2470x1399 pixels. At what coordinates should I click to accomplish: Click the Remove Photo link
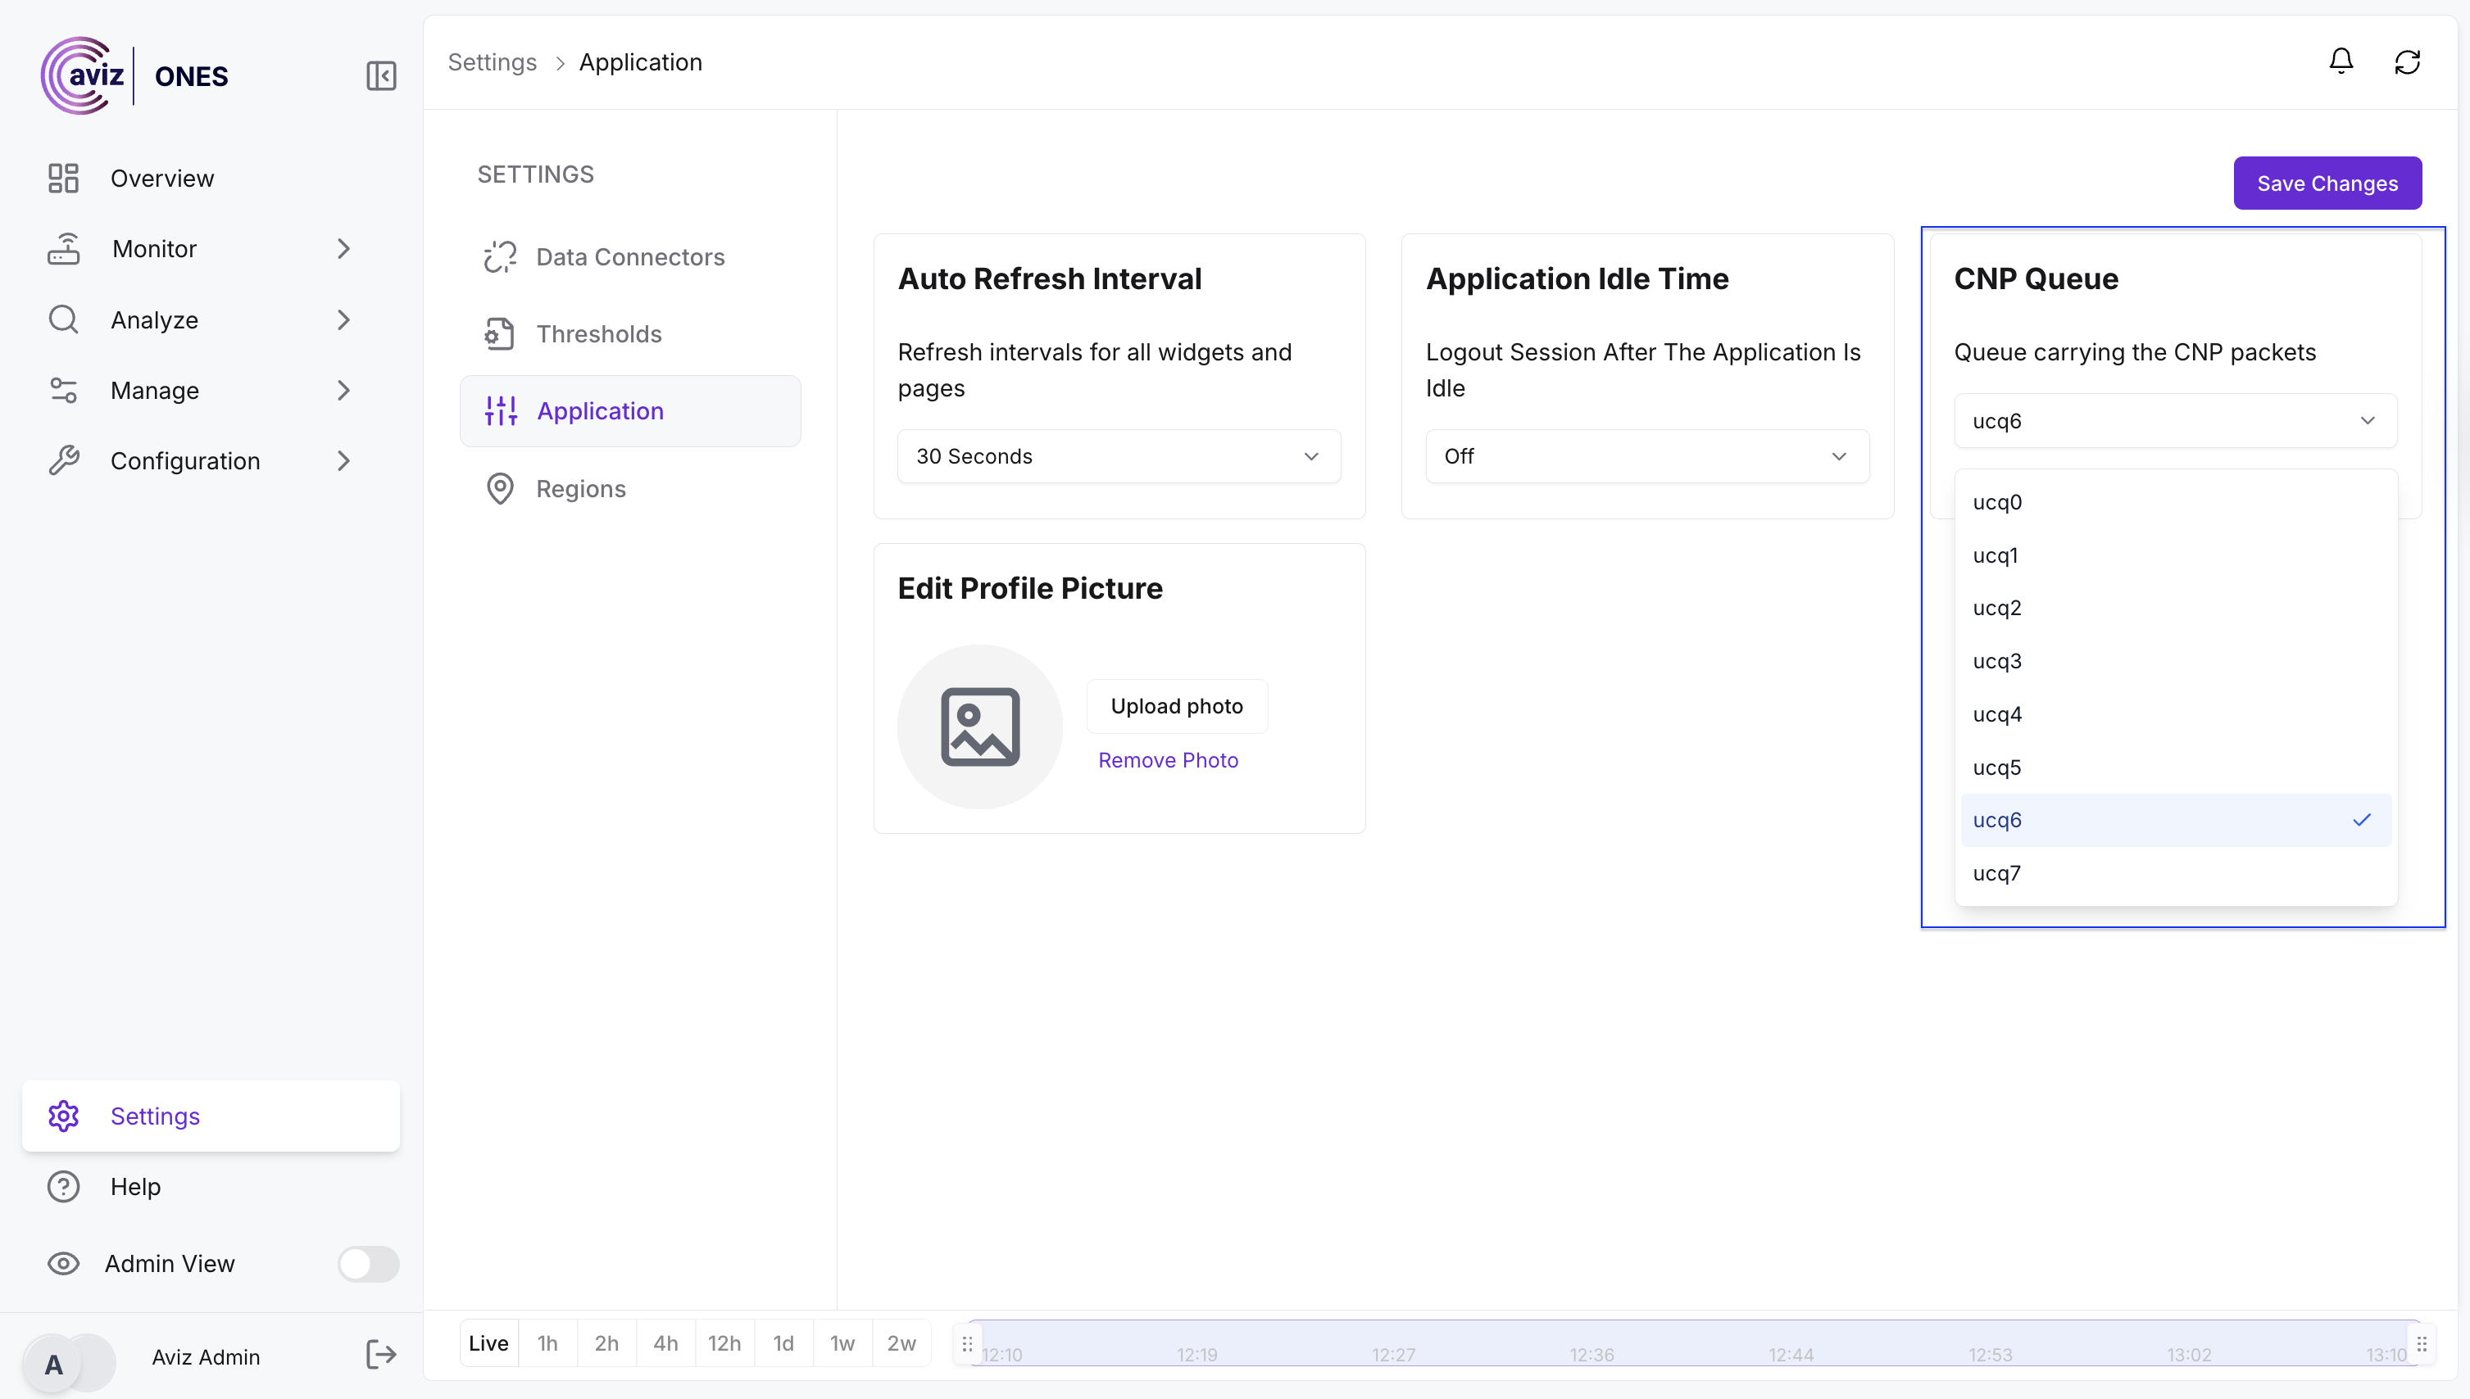pyautogui.click(x=1167, y=760)
